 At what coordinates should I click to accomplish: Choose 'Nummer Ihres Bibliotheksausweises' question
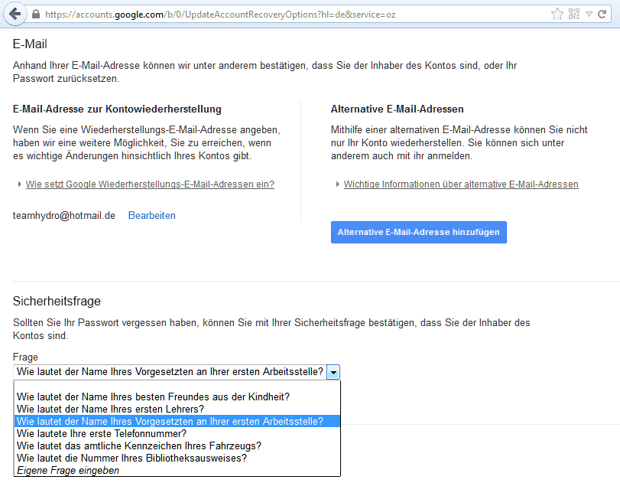[x=177, y=458]
